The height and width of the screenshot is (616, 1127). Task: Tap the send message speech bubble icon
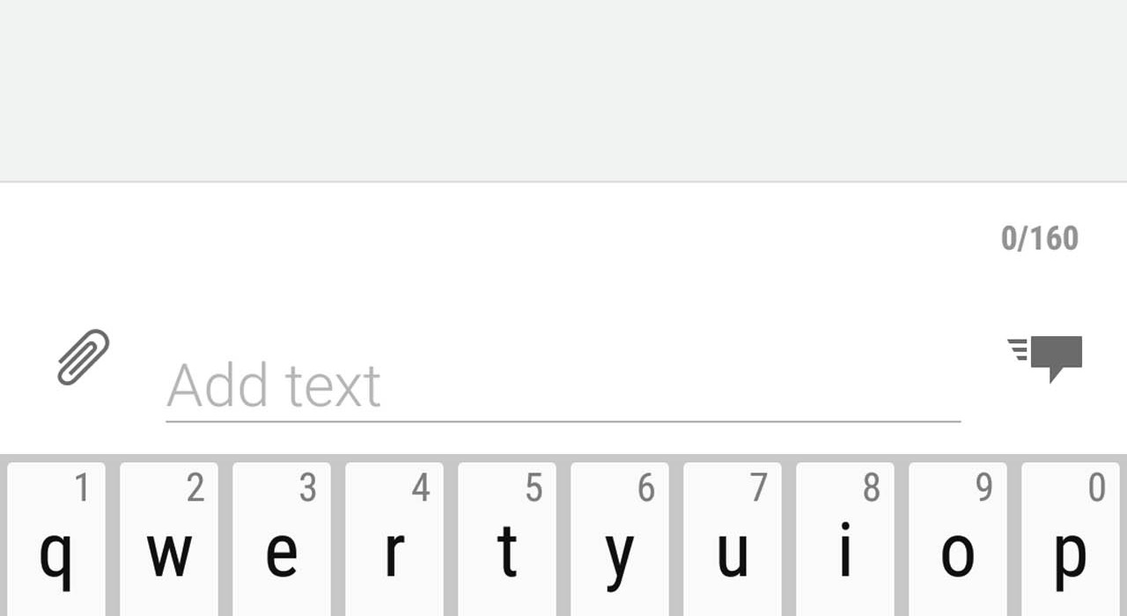[1045, 357]
